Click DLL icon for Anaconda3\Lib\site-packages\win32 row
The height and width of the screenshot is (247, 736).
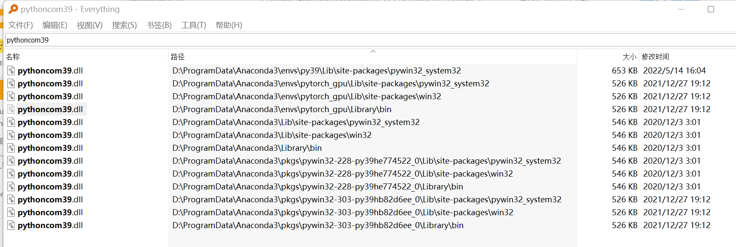(x=11, y=135)
